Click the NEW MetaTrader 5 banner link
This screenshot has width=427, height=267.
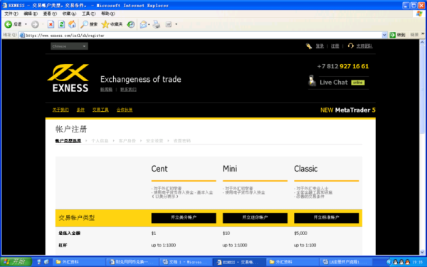click(x=348, y=110)
